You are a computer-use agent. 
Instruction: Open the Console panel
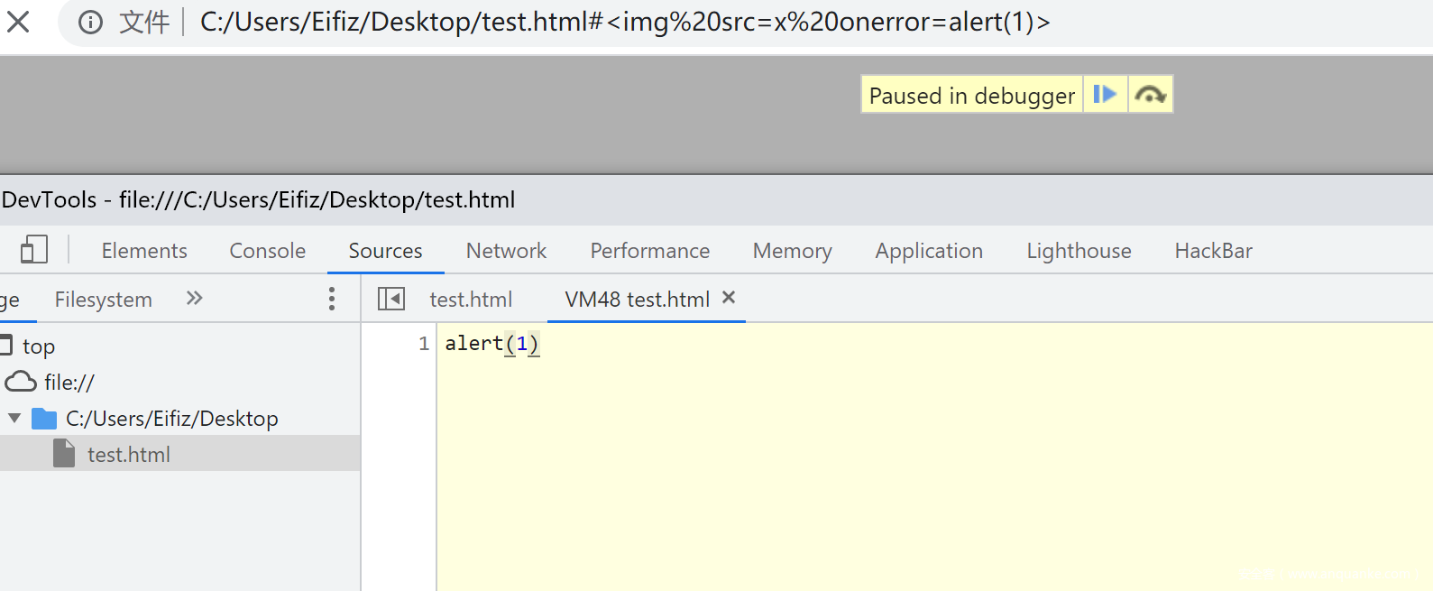point(267,251)
